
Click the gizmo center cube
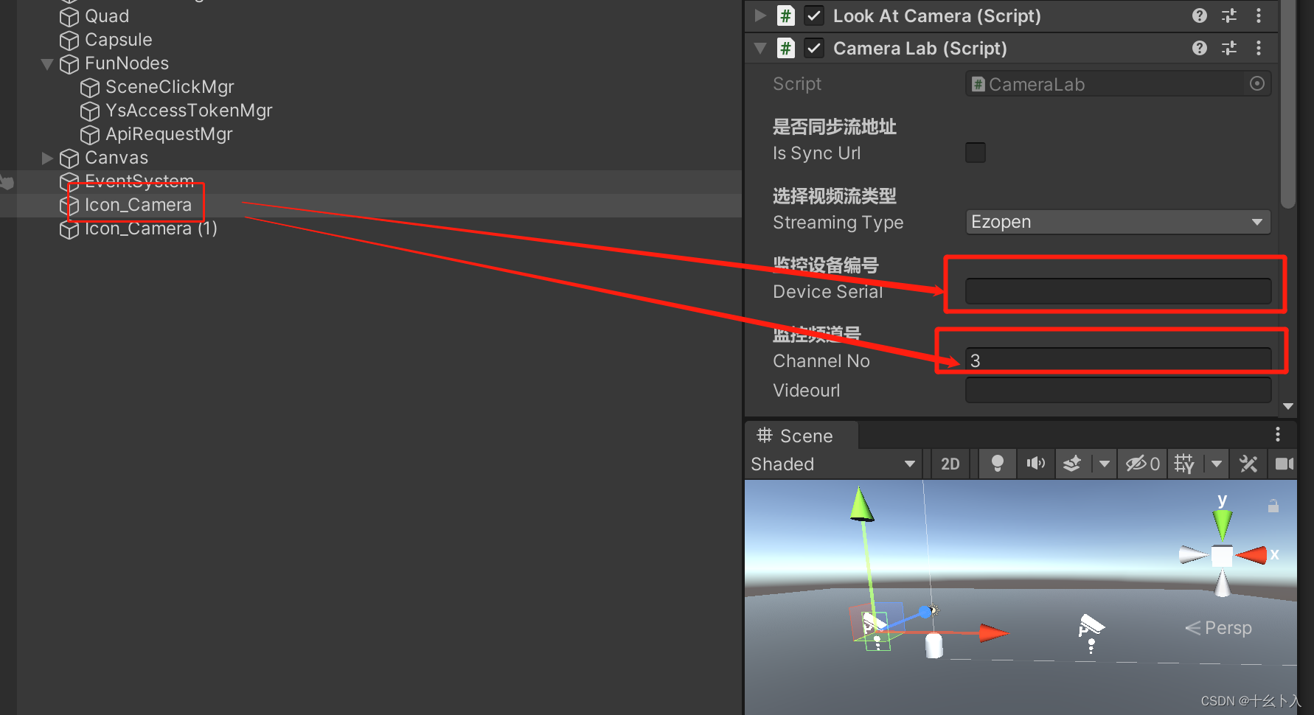(1222, 556)
